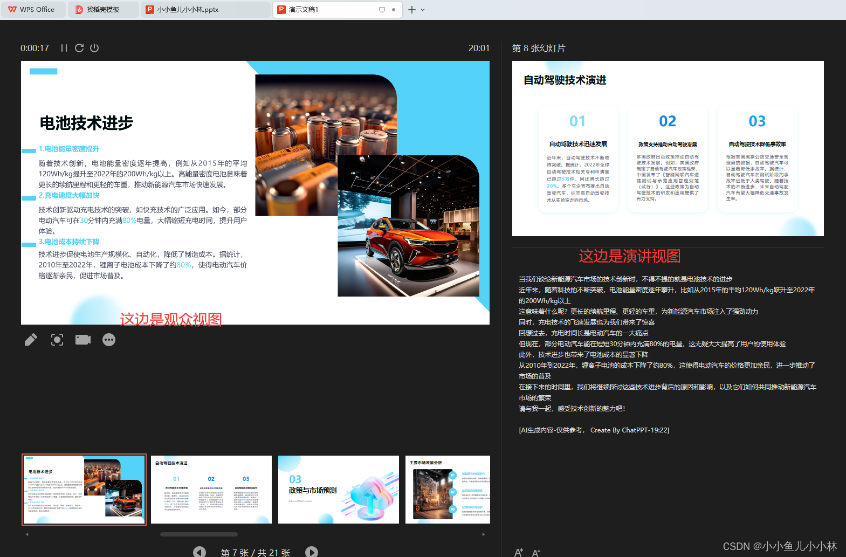Increase speaker notes font size
The width and height of the screenshot is (846, 557).
tap(518, 552)
